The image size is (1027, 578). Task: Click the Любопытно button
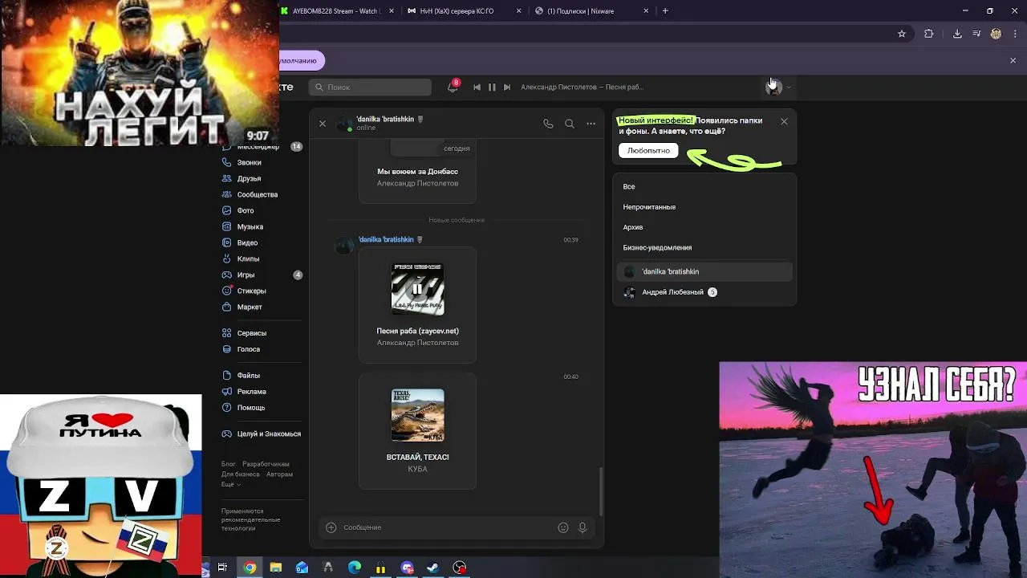[x=648, y=150]
